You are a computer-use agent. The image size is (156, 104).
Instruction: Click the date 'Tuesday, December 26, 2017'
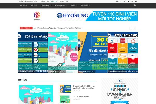[27, 2]
